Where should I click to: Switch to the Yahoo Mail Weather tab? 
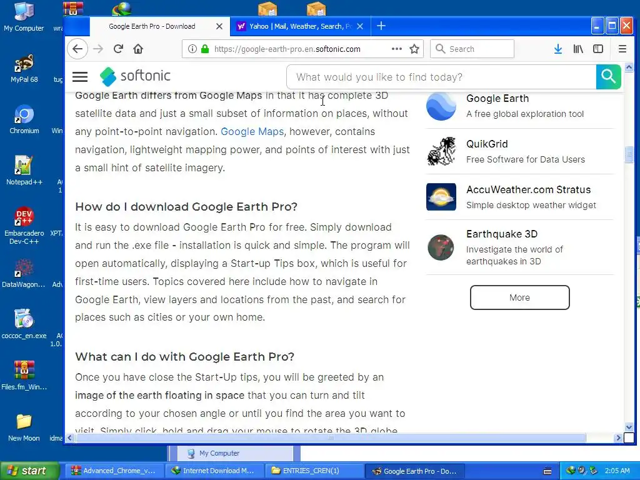coord(300,26)
